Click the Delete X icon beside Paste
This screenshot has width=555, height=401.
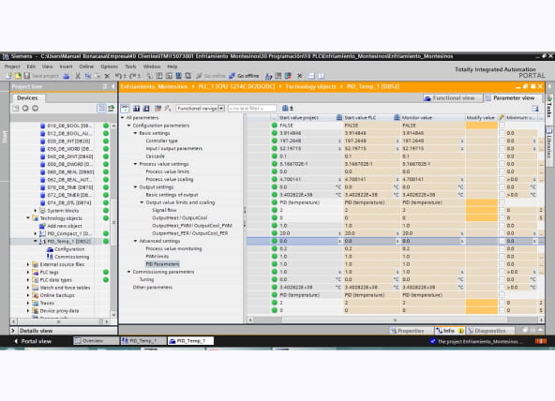coord(107,76)
